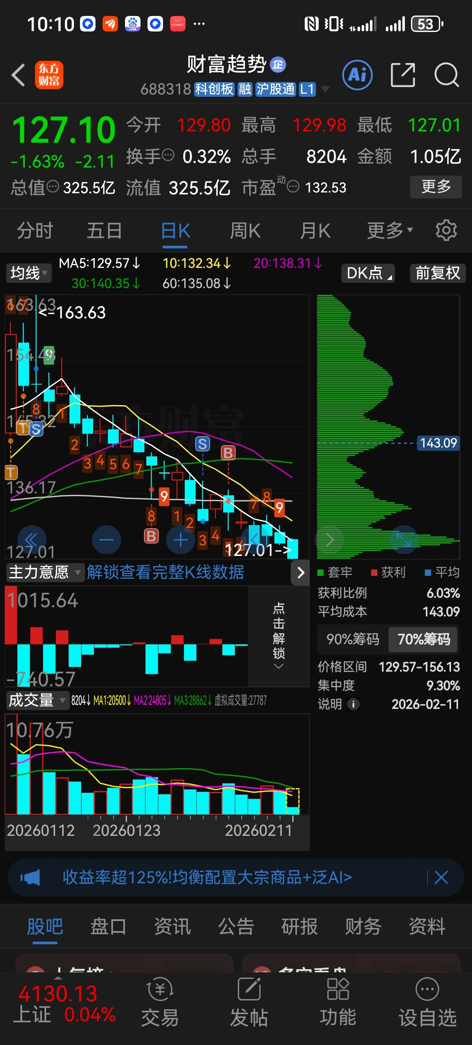Zoom in K-line chart with plus button
This screenshot has width=472, height=1045.
(x=181, y=540)
